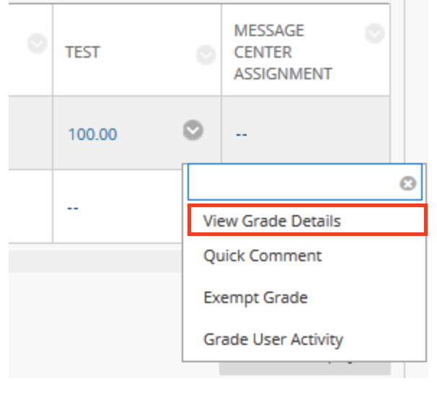Choose Quick Comment in the context menu
The width and height of the screenshot is (437, 394).
[x=262, y=256]
